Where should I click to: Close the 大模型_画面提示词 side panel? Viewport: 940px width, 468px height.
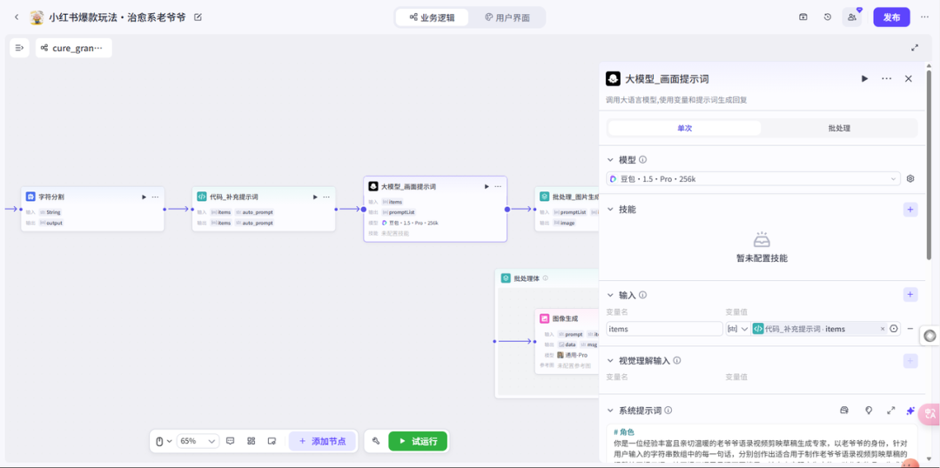(908, 78)
